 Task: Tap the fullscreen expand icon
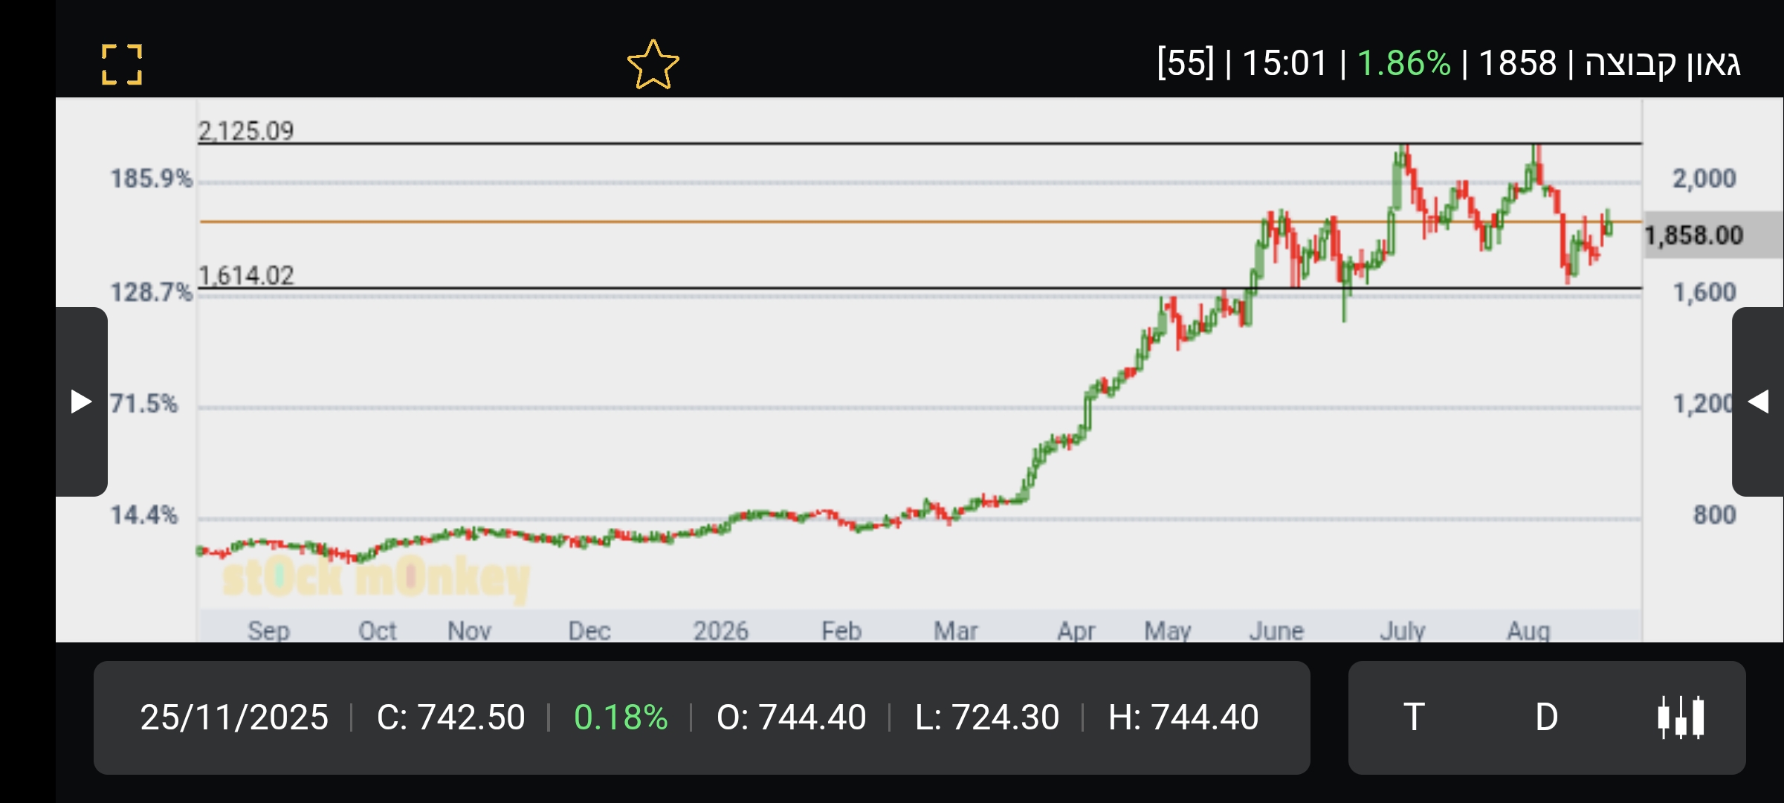click(122, 64)
